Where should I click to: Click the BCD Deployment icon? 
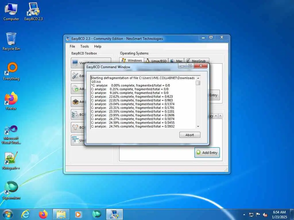76,127
